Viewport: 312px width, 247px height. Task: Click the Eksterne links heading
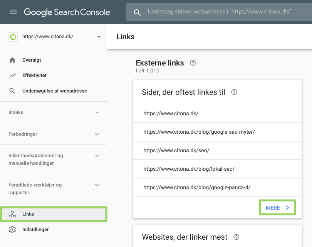(x=160, y=63)
